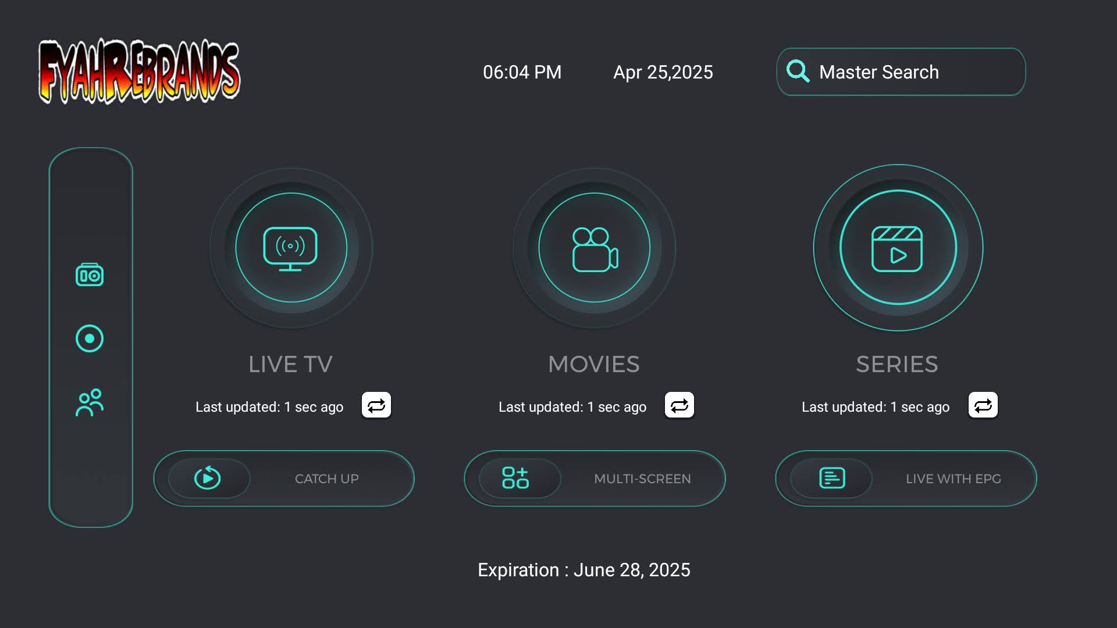This screenshot has width=1117, height=628.
Task: Open the LIVE WITH EPG button
Action: [953, 479]
